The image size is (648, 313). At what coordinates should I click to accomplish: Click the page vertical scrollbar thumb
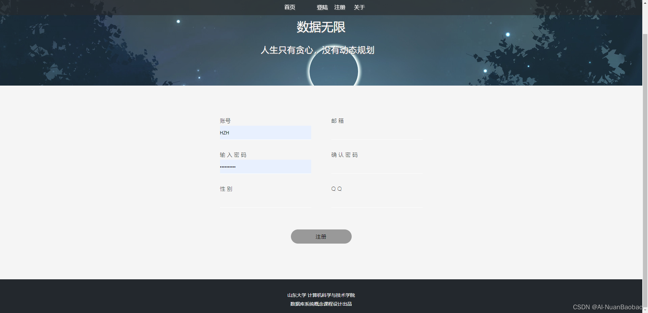point(645,170)
